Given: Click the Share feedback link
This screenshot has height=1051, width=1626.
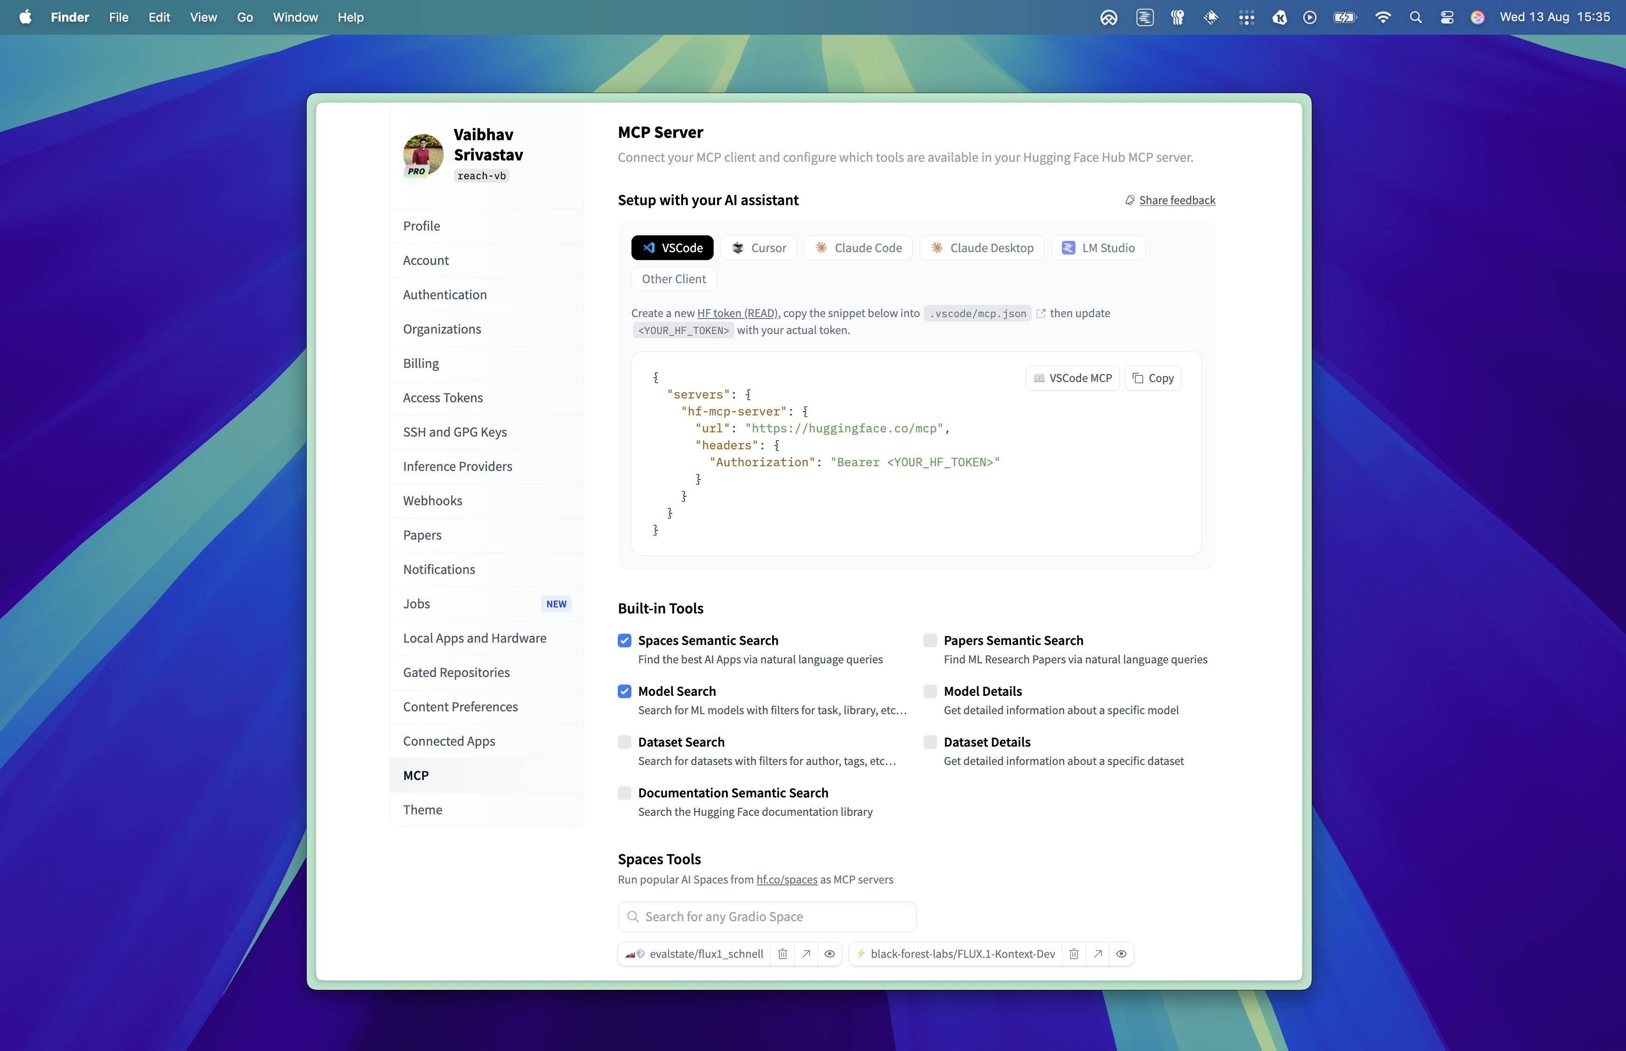Looking at the screenshot, I should pos(1176,200).
